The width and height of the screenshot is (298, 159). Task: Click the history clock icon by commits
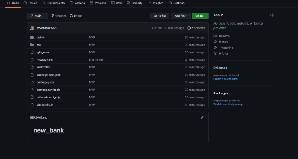coord(189,28)
